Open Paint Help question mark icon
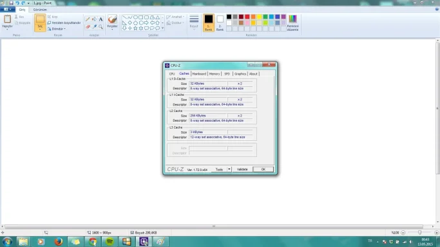Screen dimensions: 440x247 437,9
